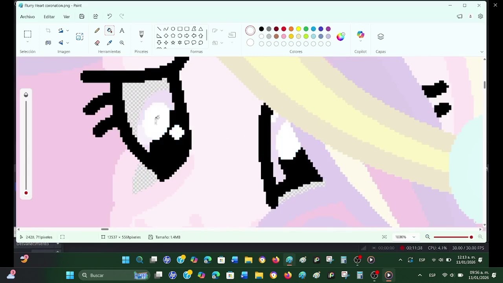Viewport: 503px width, 283px height.
Task: Undo the last action
Action: click(x=110, y=17)
